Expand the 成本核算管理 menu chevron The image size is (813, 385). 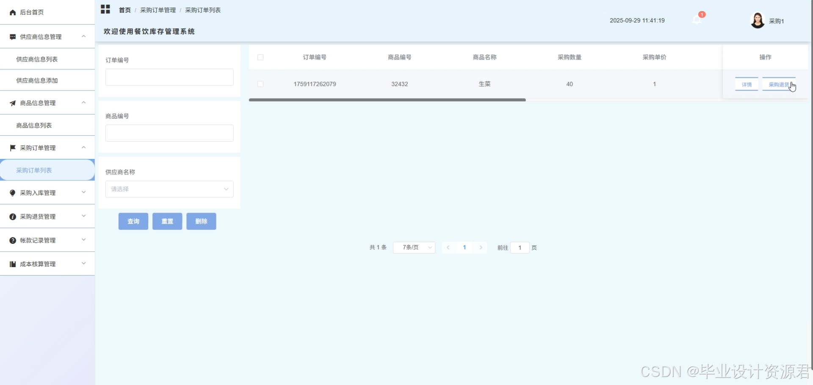[x=84, y=263]
